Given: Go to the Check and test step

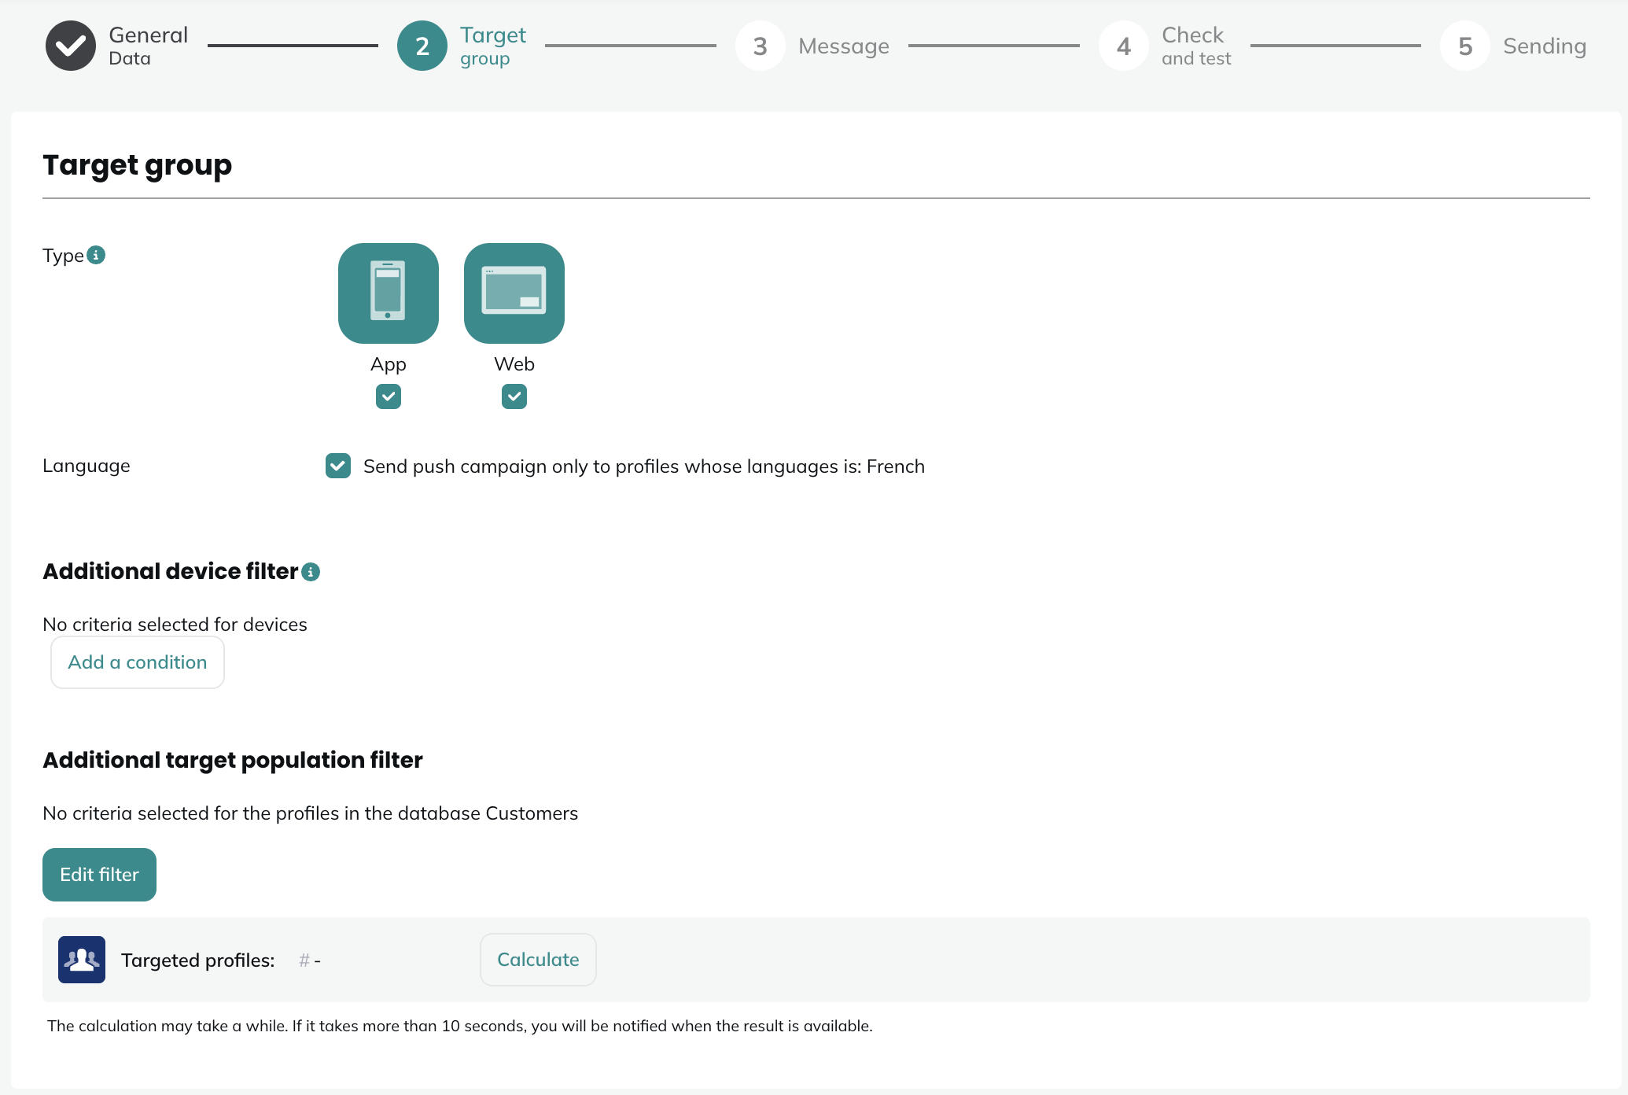Looking at the screenshot, I should [x=1196, y=46].
